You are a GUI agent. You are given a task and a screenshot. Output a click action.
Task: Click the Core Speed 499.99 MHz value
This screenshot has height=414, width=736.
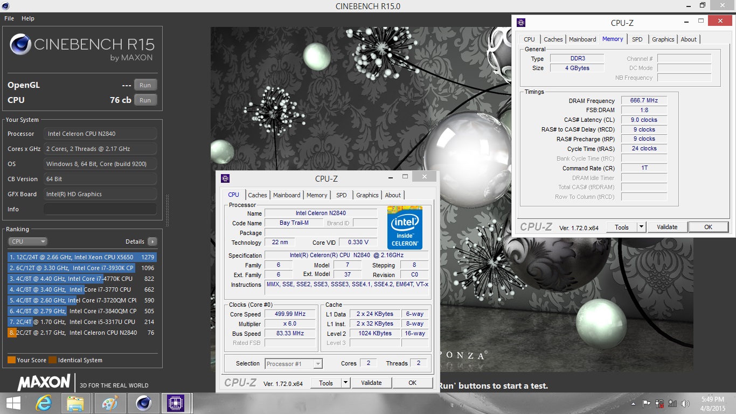[290, 314]
